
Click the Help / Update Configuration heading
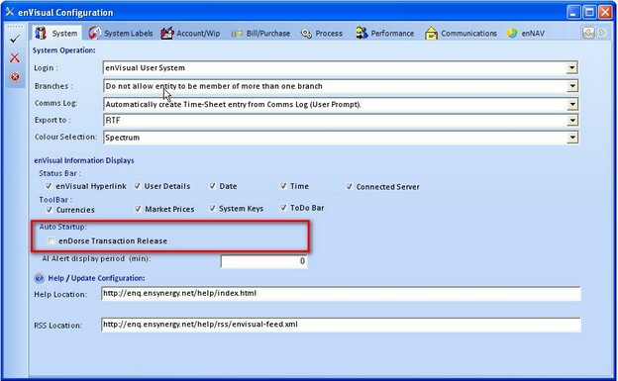point(96,278)
